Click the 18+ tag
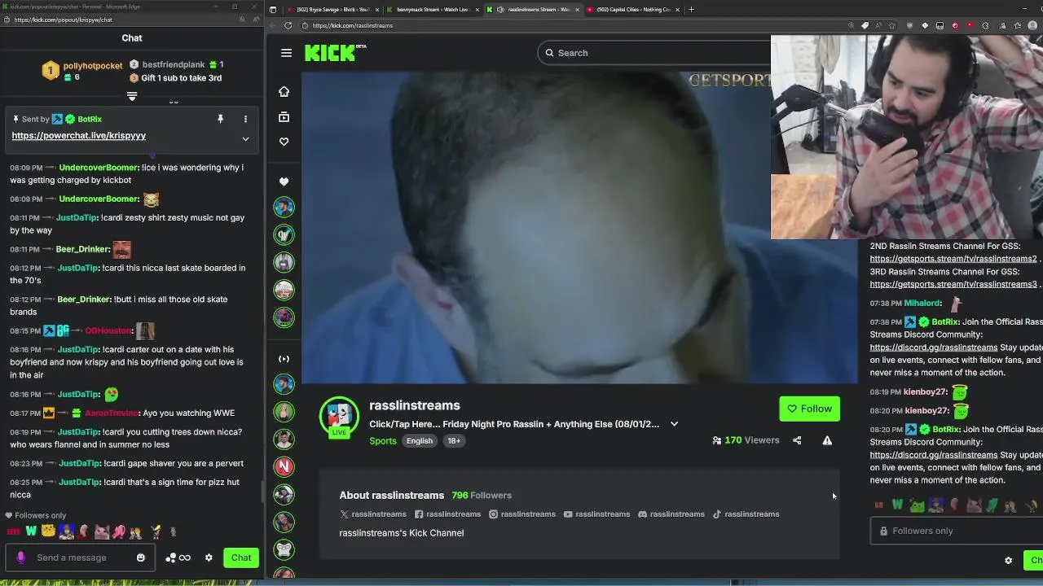Image resolution: width=1043 pixels, height=586 pixels. (454, 441)
